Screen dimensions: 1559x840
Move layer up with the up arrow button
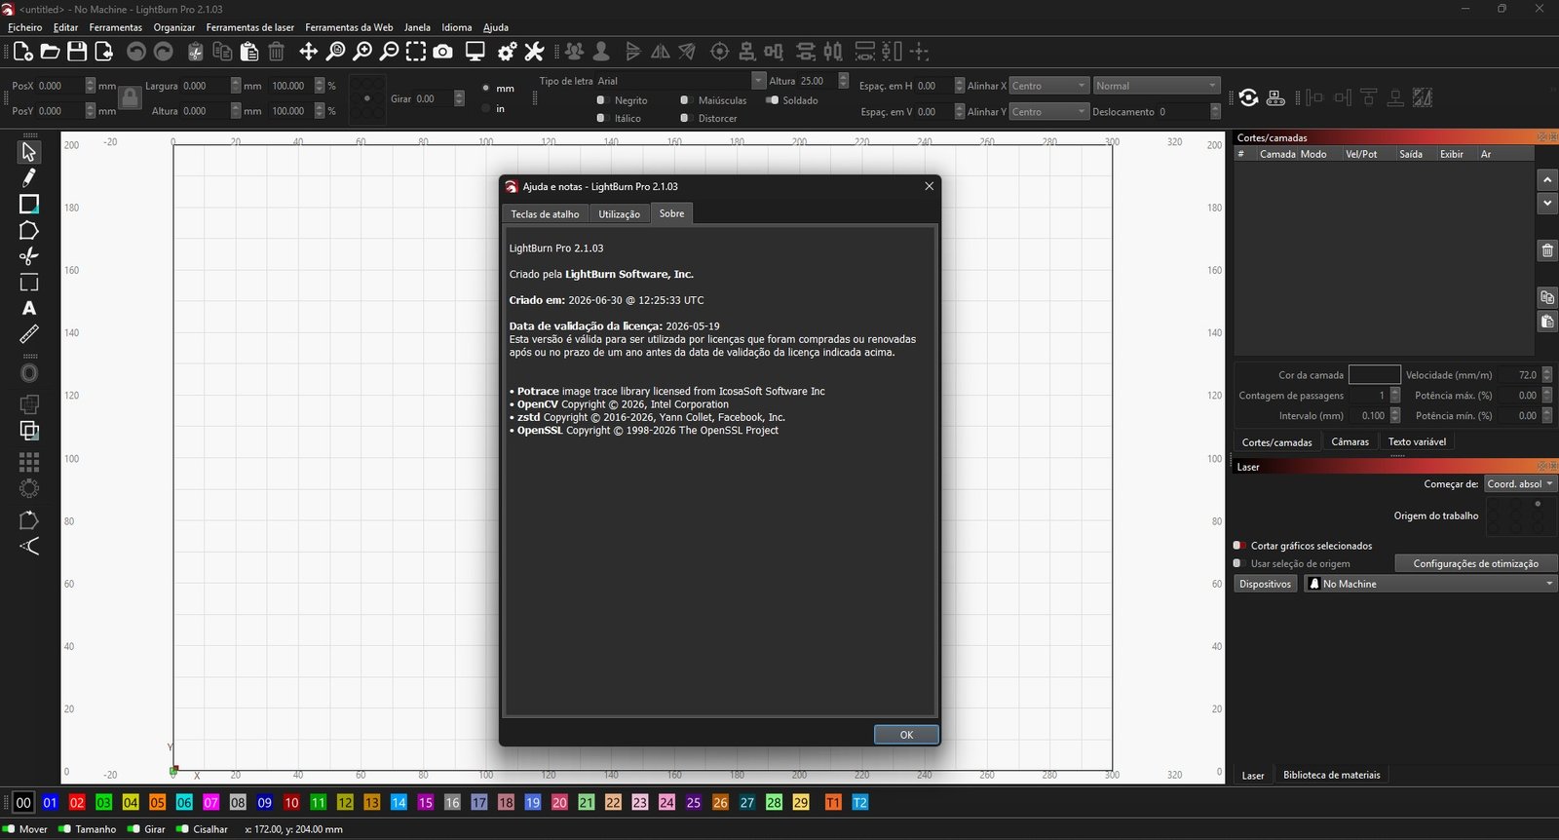tap(1547, 180)
